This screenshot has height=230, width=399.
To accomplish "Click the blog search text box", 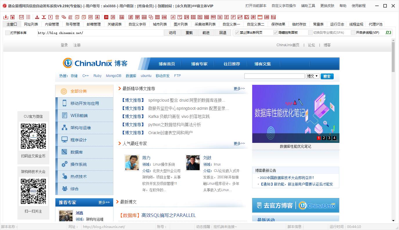I will [x=274, y=76].
